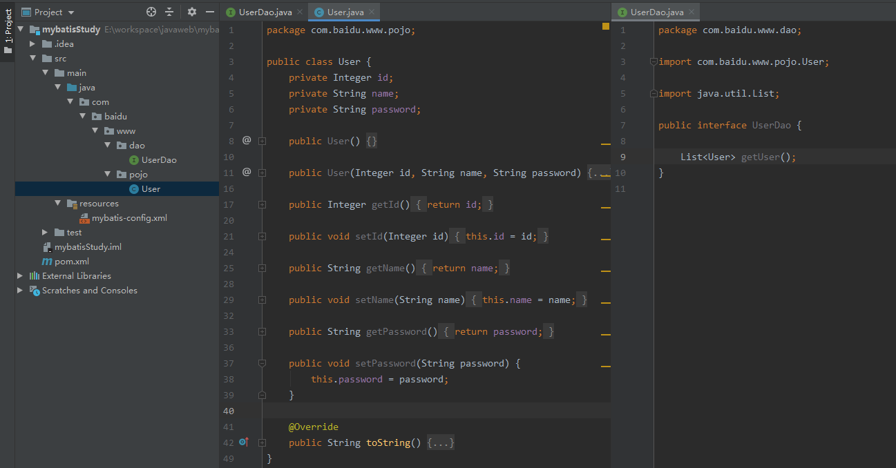Collapse the com package
The height and width of the screenshot is (468, 896).
tap(70, 102)
